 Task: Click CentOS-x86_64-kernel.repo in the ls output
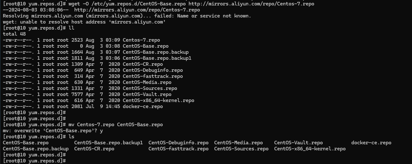pyautogui.click(x=310, y=149)
